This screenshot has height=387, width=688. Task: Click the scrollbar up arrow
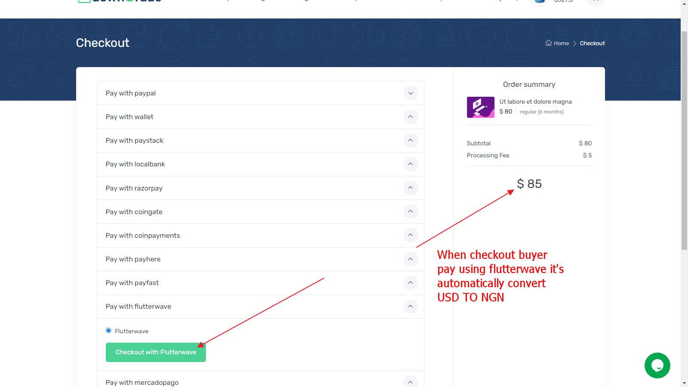(x=684, y=4)
